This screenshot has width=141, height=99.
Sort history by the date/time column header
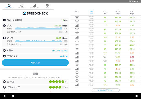(91, 12)
